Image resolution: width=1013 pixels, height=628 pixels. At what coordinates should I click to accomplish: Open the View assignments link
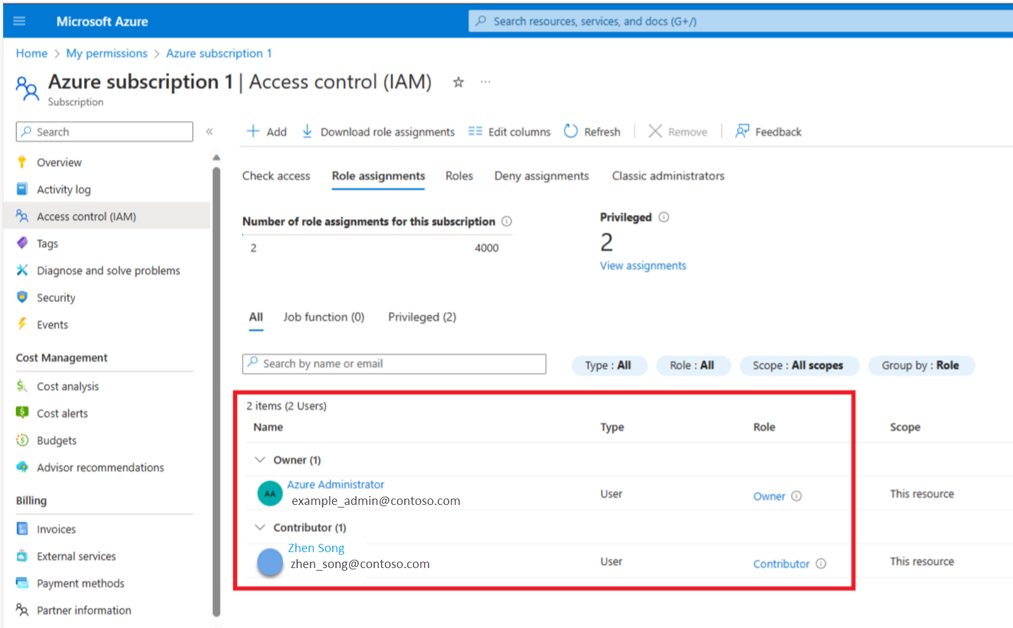coord(643,266)
